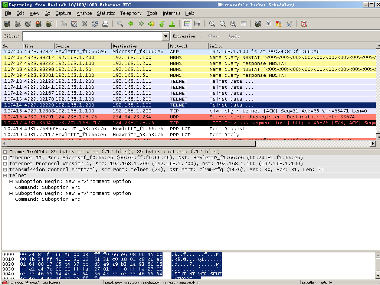The height and width of the screenshot is (285, 380).
Task: Close this capture file icon
Action: (85, 24)
